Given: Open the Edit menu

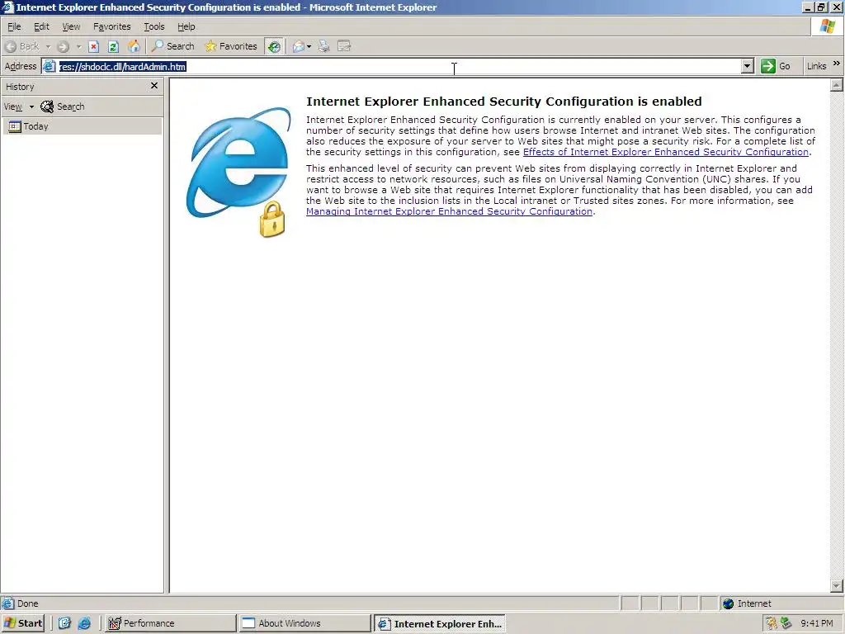Looking at the screenshot, I should coord(41,26).
